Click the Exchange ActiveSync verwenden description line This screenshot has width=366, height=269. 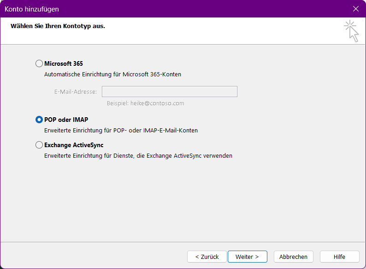pyautogui.click(x=138, y=156)
